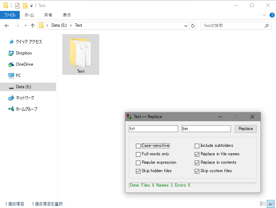Viewport: 276px width, 208px height.
Task: Click the search magnifier icon
Action: [267, 26]
